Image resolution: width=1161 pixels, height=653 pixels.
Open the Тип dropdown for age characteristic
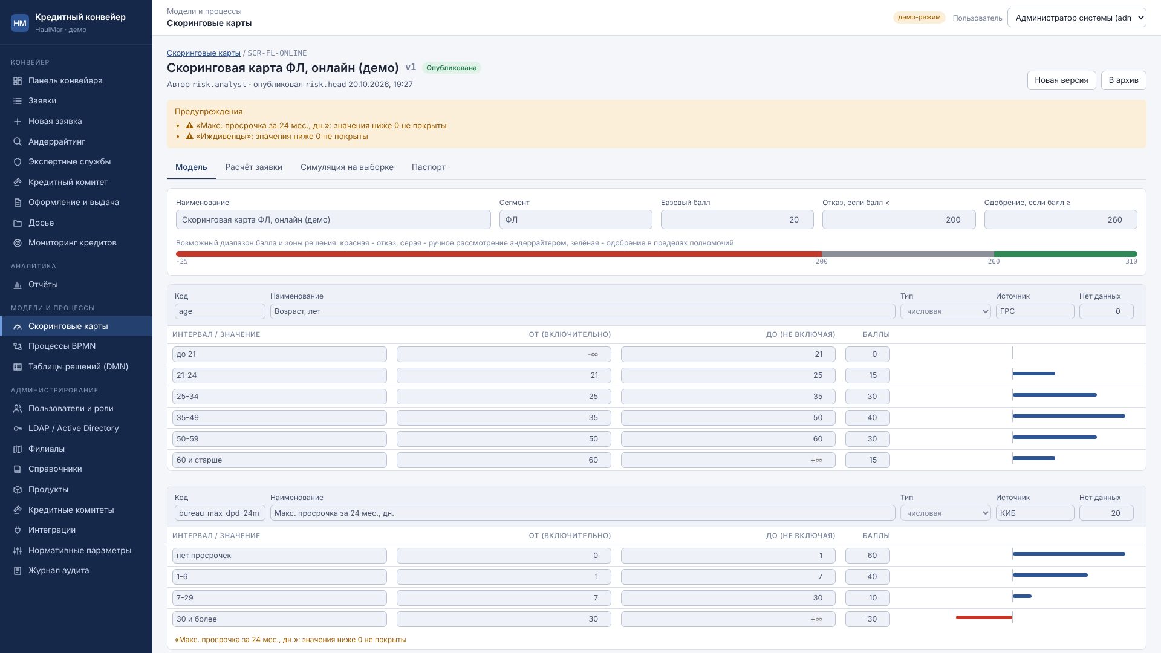[945, 311]
